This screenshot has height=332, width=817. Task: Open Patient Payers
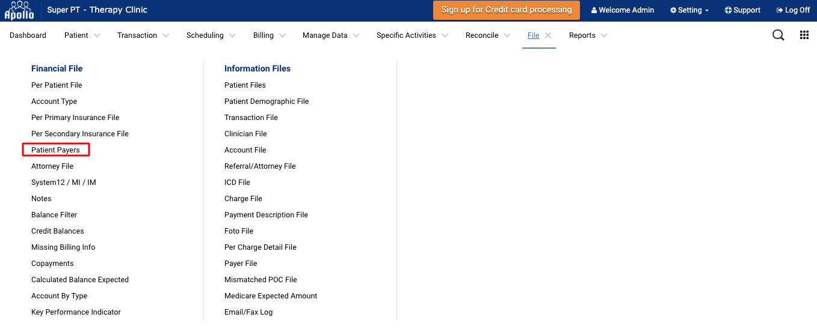55,150
